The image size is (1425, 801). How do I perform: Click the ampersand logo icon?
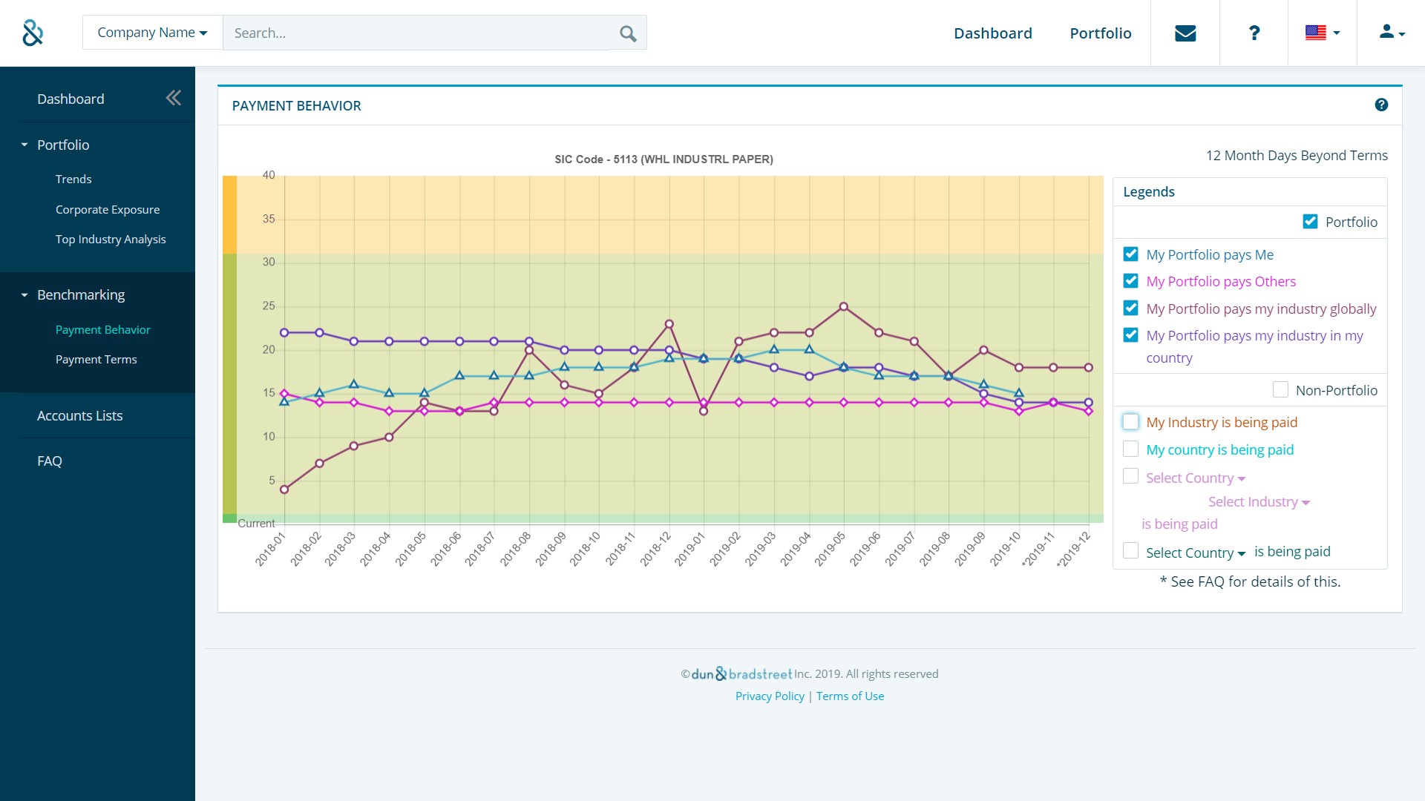(33, 33)
